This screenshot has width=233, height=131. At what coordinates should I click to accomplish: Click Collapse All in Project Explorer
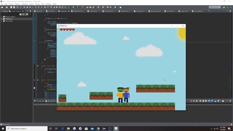pos(21,14)
